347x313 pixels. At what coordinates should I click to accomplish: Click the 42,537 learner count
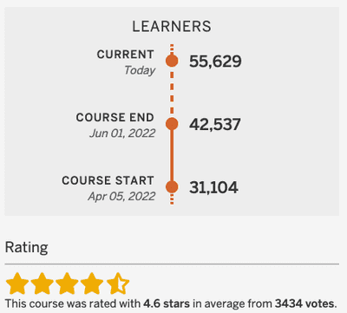[x=215, y=124]
